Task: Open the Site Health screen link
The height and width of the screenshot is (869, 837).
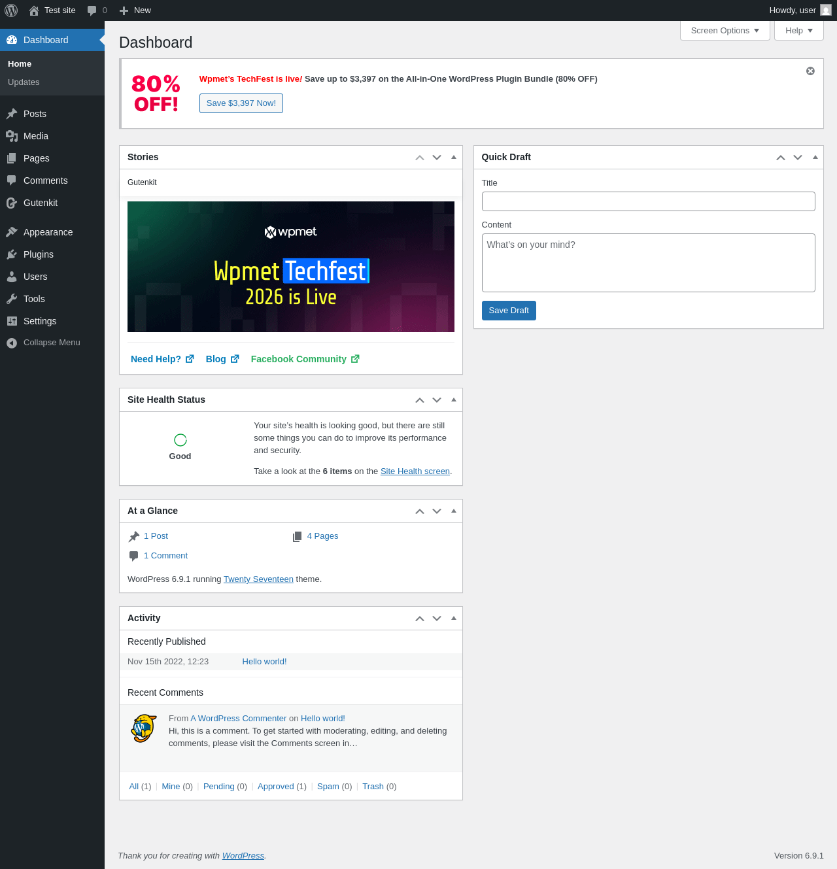Action: point(415,471)
